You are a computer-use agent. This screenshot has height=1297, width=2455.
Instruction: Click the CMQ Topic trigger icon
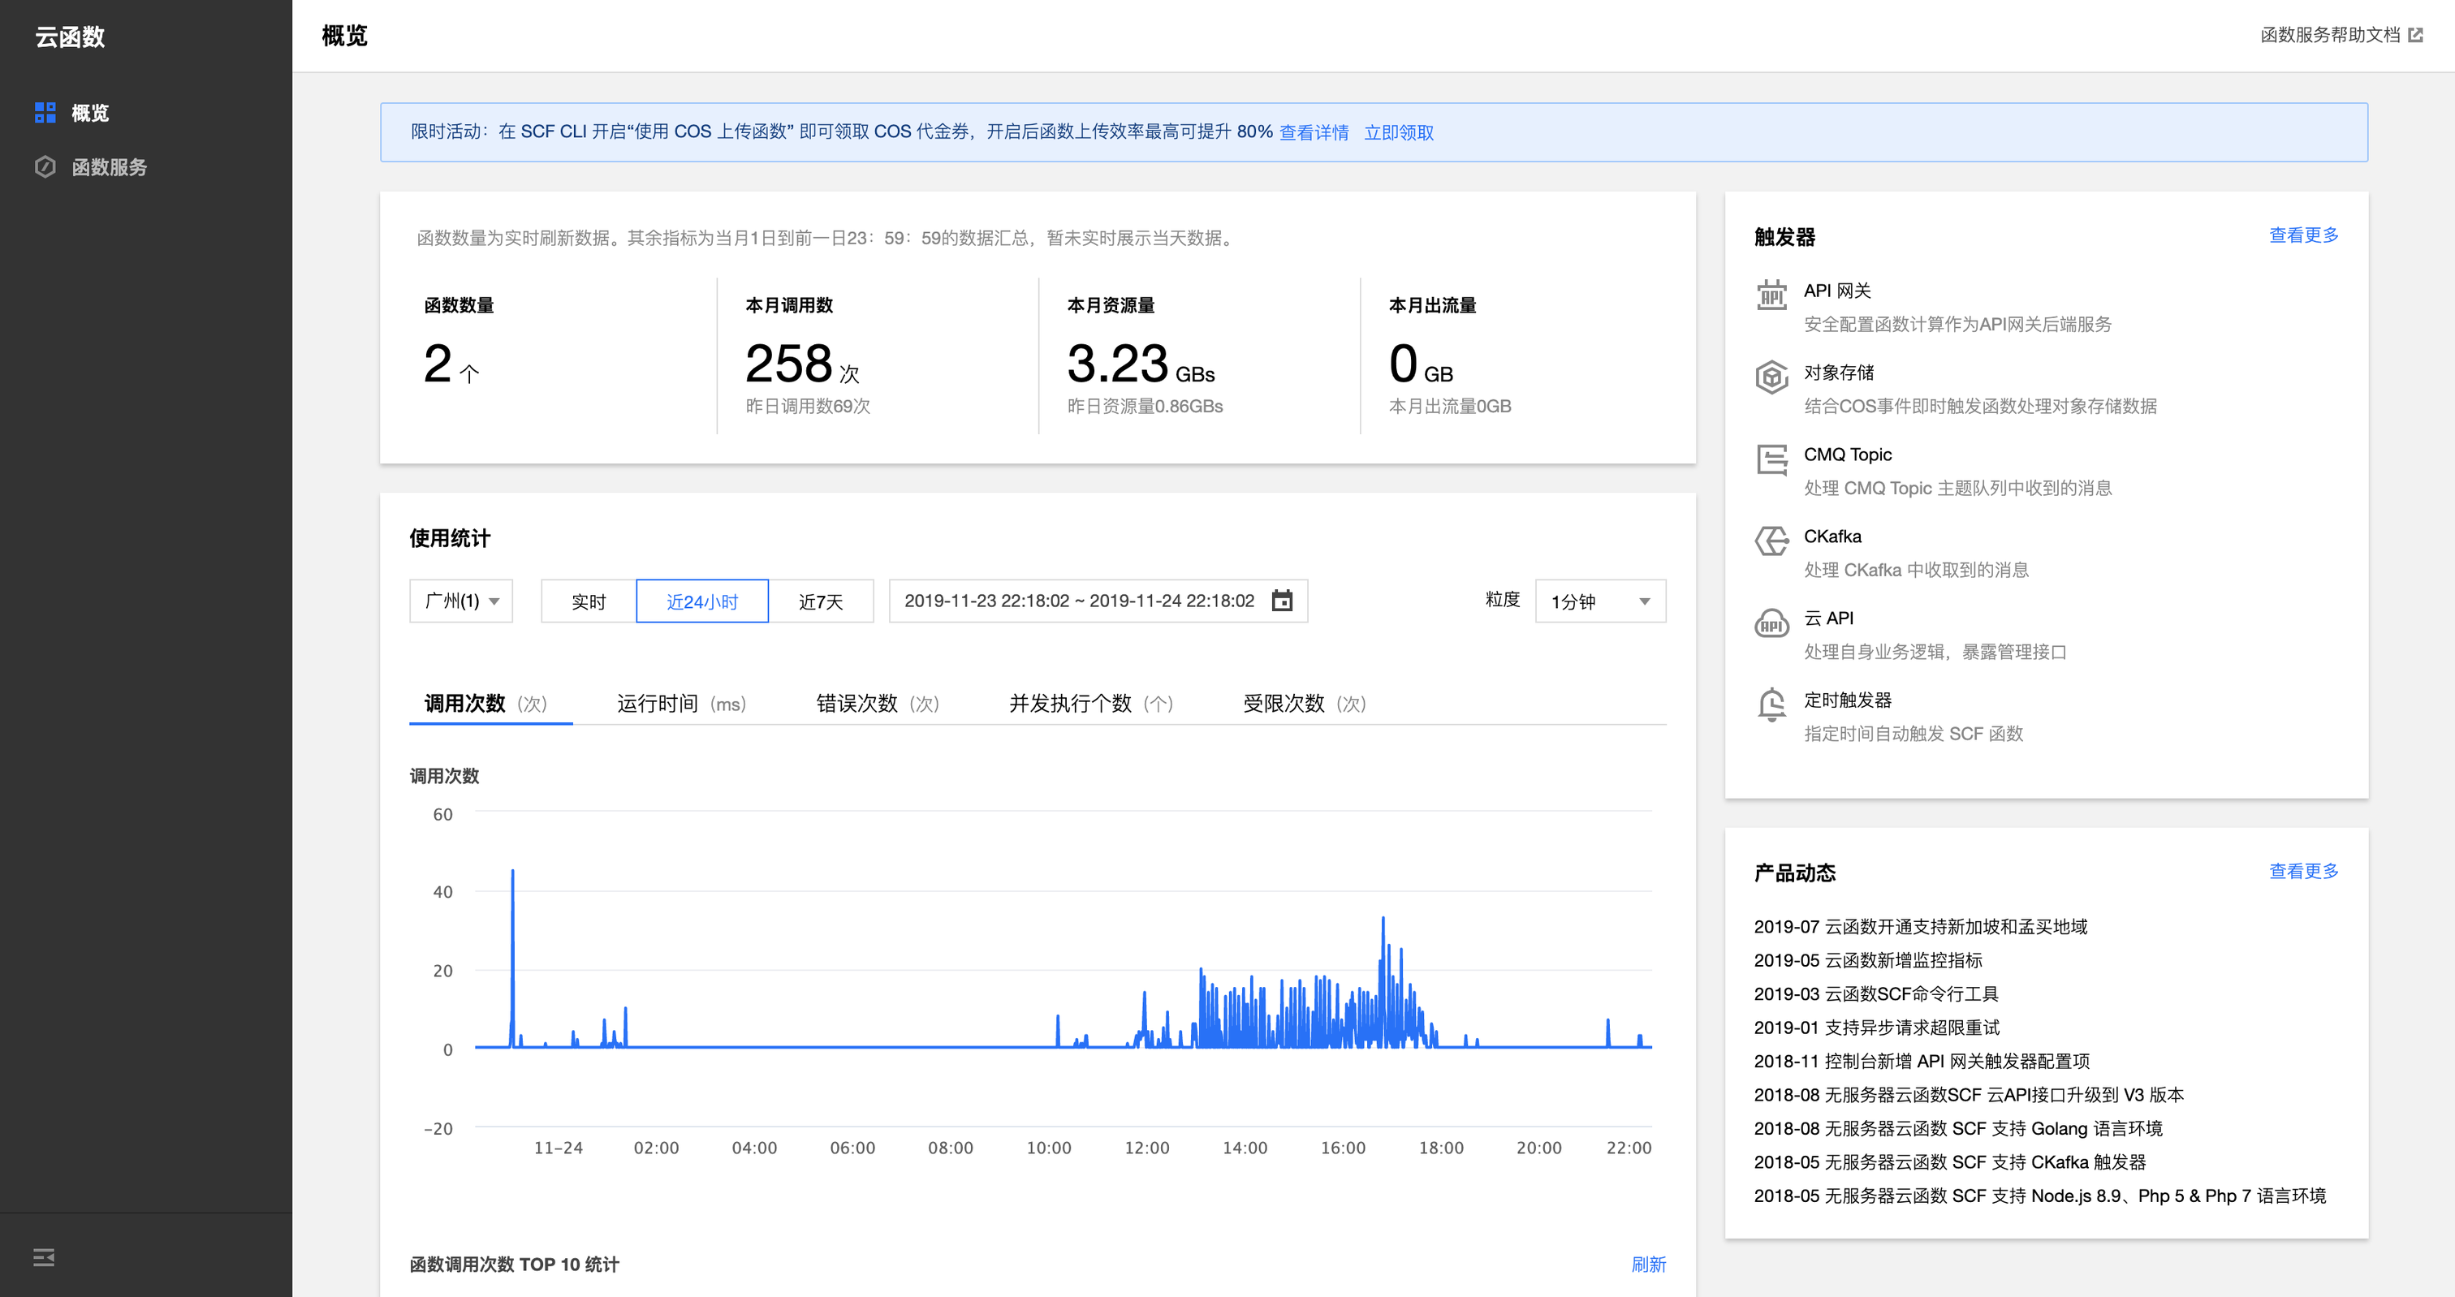coord(1771,459)
